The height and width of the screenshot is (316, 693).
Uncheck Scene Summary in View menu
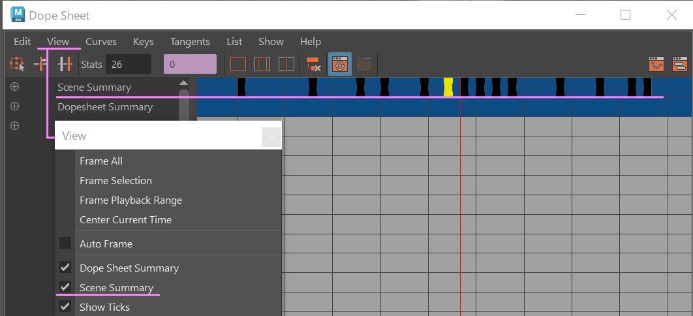click(65, 287)
